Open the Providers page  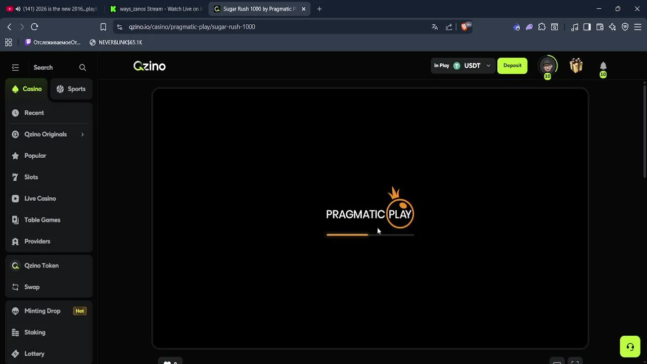click(x=49, y=241)
